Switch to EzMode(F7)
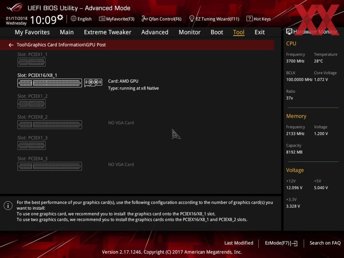Viewport: 344px width, 258px height. coord(281,243)
